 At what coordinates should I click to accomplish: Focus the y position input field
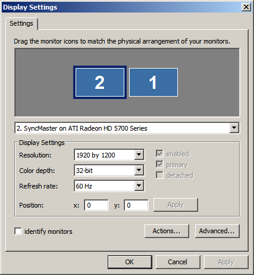coord(136,205)
